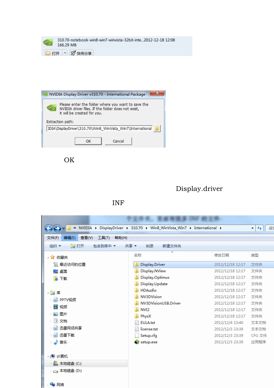
Task: Browse for extraction folder icon
Action: 157,128
